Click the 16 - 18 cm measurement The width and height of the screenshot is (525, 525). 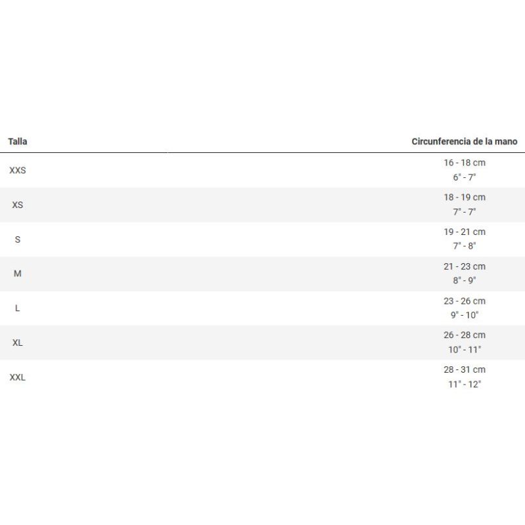point(465,163)
